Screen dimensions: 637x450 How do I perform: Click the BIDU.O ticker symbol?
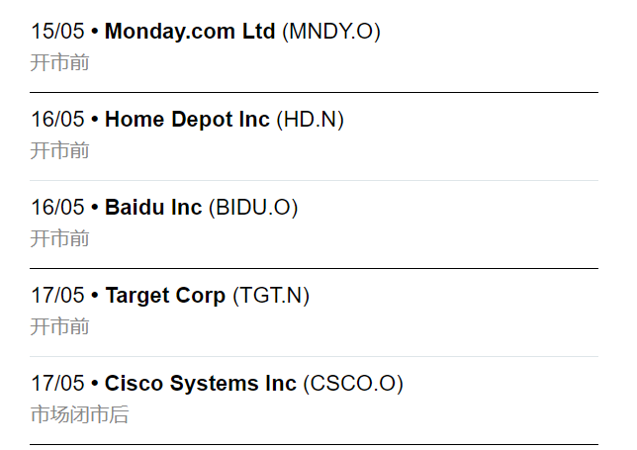pos(253,208)
